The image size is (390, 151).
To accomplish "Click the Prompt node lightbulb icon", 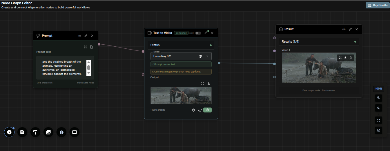I will [x=38, y=36].
